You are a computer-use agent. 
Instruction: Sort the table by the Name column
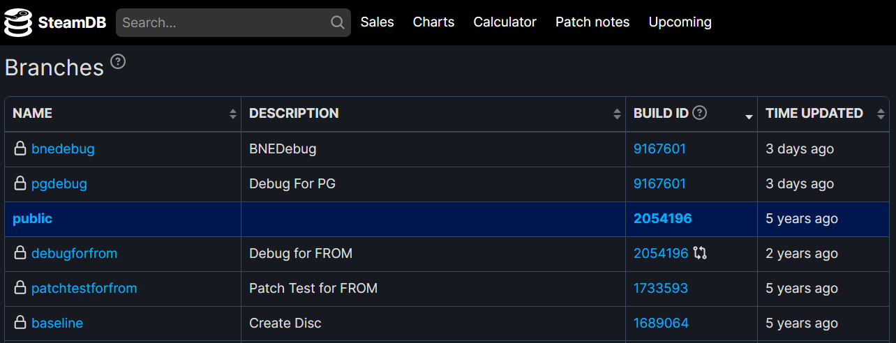123,114
